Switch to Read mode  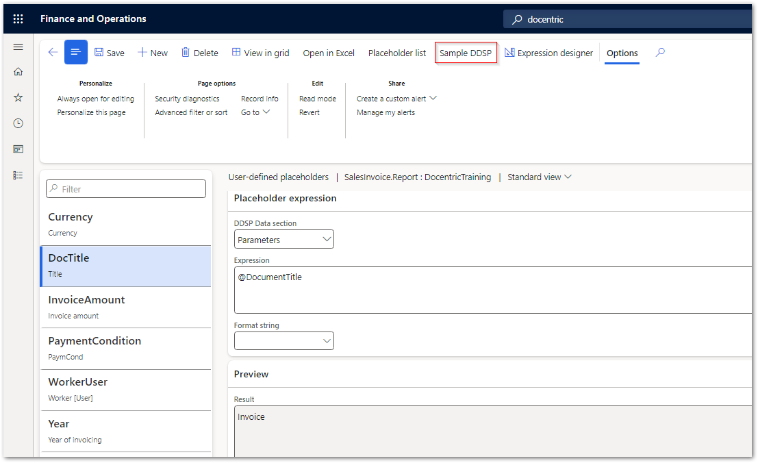tap(318, 99)
